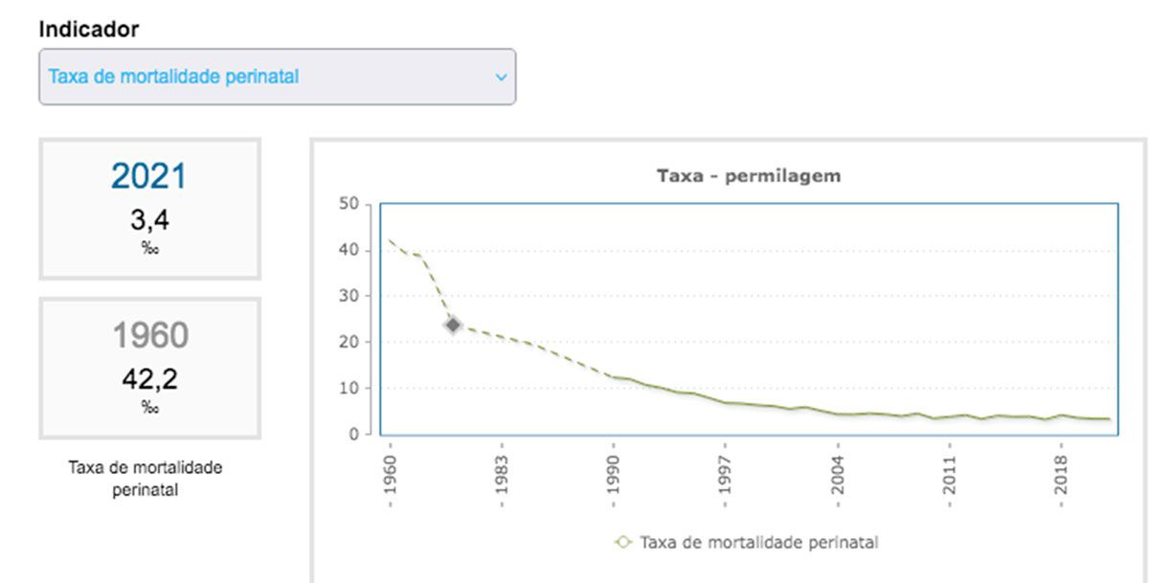The width and height of the screenshot is (1149, 583).
Task: Toggle the series via the legend circle marker
Action: coord(623,542)
